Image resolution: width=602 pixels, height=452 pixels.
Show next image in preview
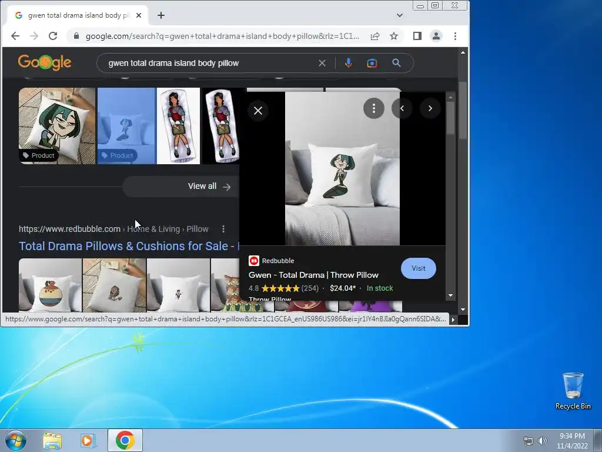click(430, 108)
